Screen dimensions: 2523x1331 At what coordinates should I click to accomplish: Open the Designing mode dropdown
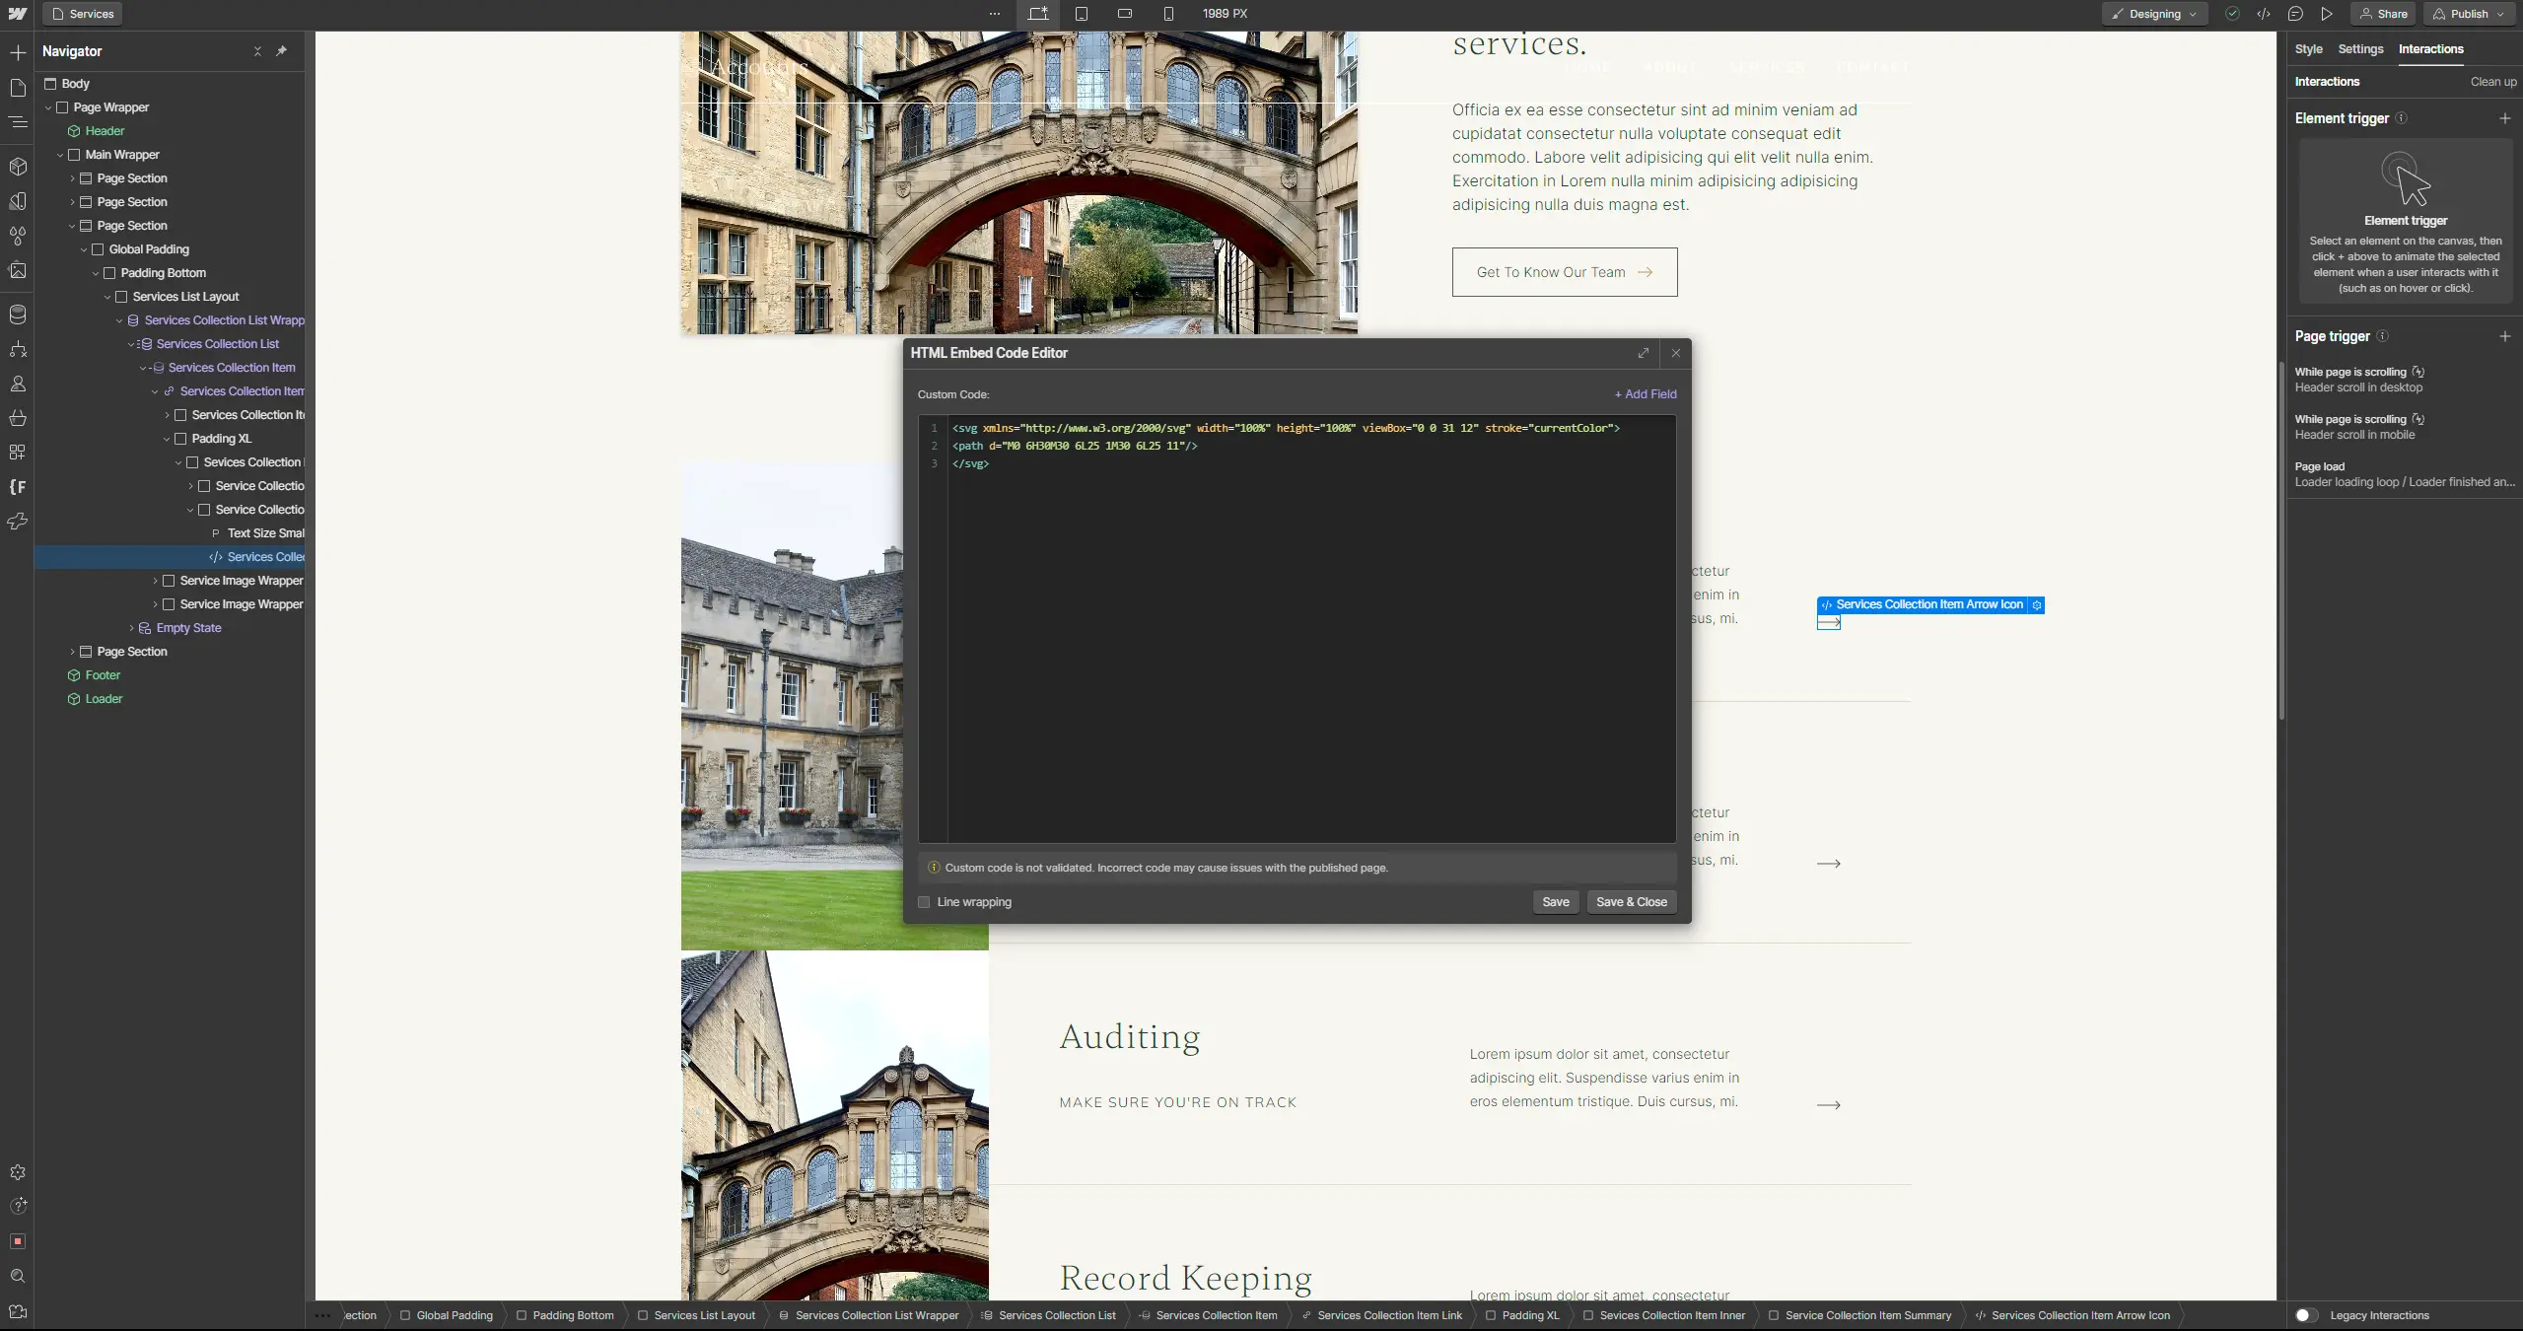coord(2154,14)
